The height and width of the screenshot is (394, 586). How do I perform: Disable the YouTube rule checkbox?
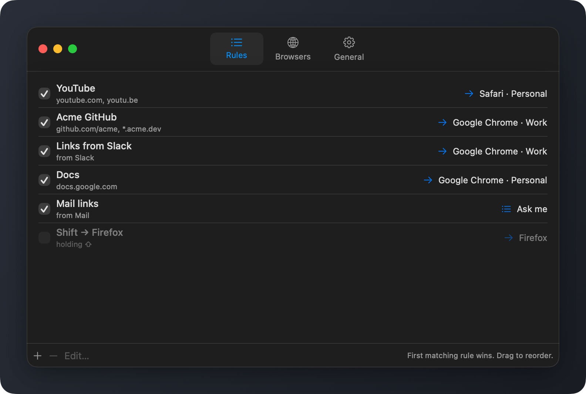[x=44, y=94]
